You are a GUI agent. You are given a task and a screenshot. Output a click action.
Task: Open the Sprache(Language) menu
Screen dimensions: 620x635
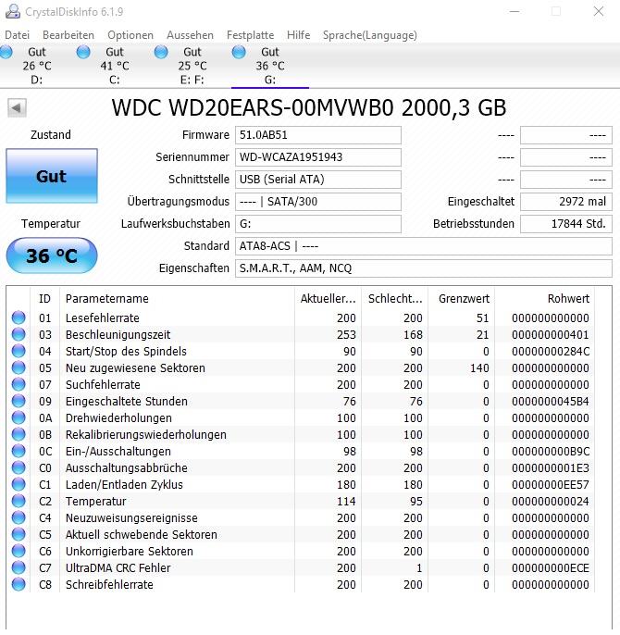pyautogui.click(x=370, y=35)
